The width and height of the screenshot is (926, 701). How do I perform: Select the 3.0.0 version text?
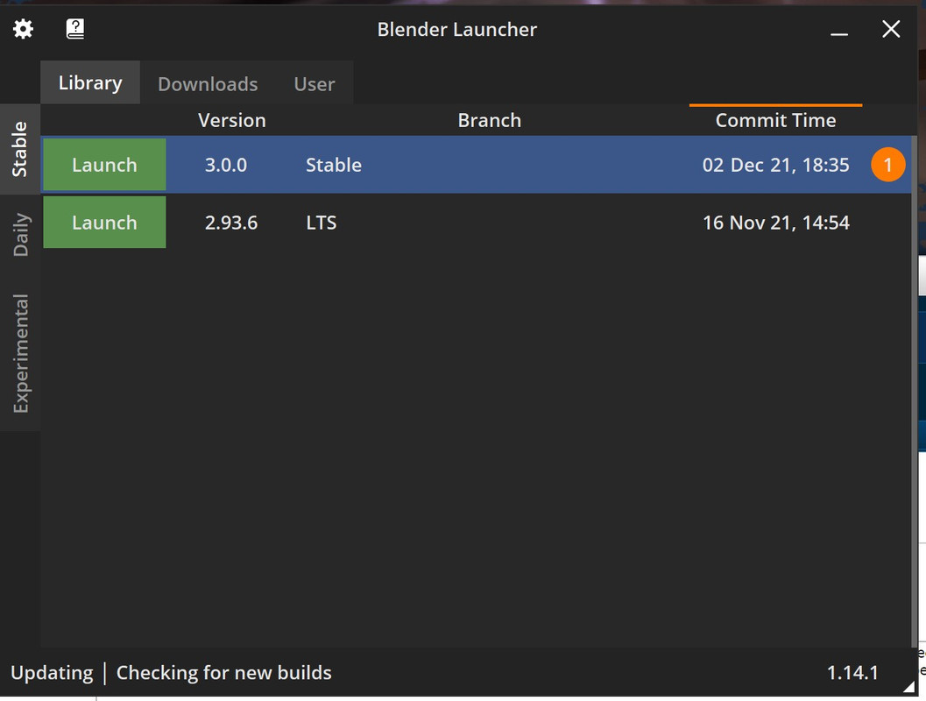click(226, 165)
